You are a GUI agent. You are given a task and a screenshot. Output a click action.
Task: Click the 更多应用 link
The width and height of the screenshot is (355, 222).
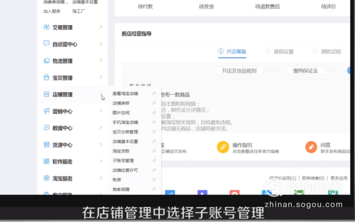click(339, 178)
